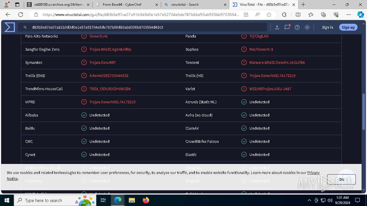Show hidden system tray icons chevron

click(x=309, y=200)
